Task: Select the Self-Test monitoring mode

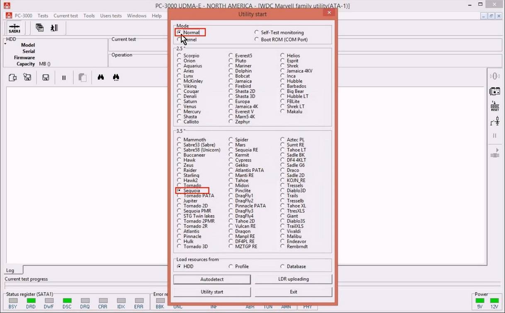Action: pyautogui.click(x=257, y=32)
